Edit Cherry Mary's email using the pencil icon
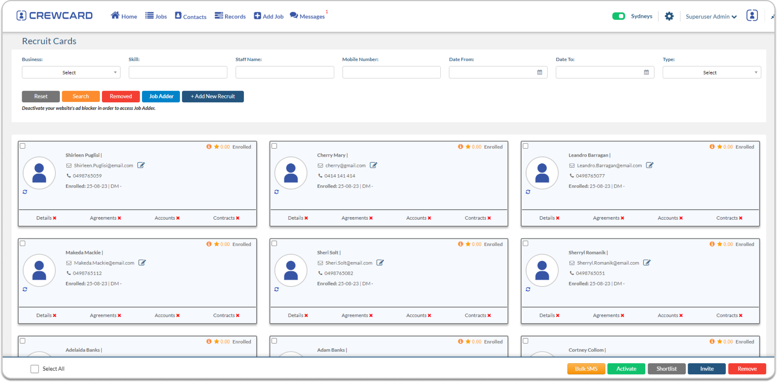The width and height of the screenshot is (777, 382). 374,165
